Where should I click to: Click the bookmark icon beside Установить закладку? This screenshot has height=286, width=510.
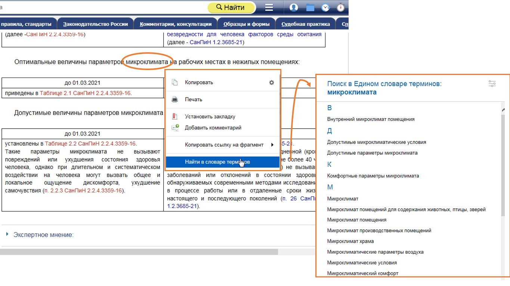[175, 116]
